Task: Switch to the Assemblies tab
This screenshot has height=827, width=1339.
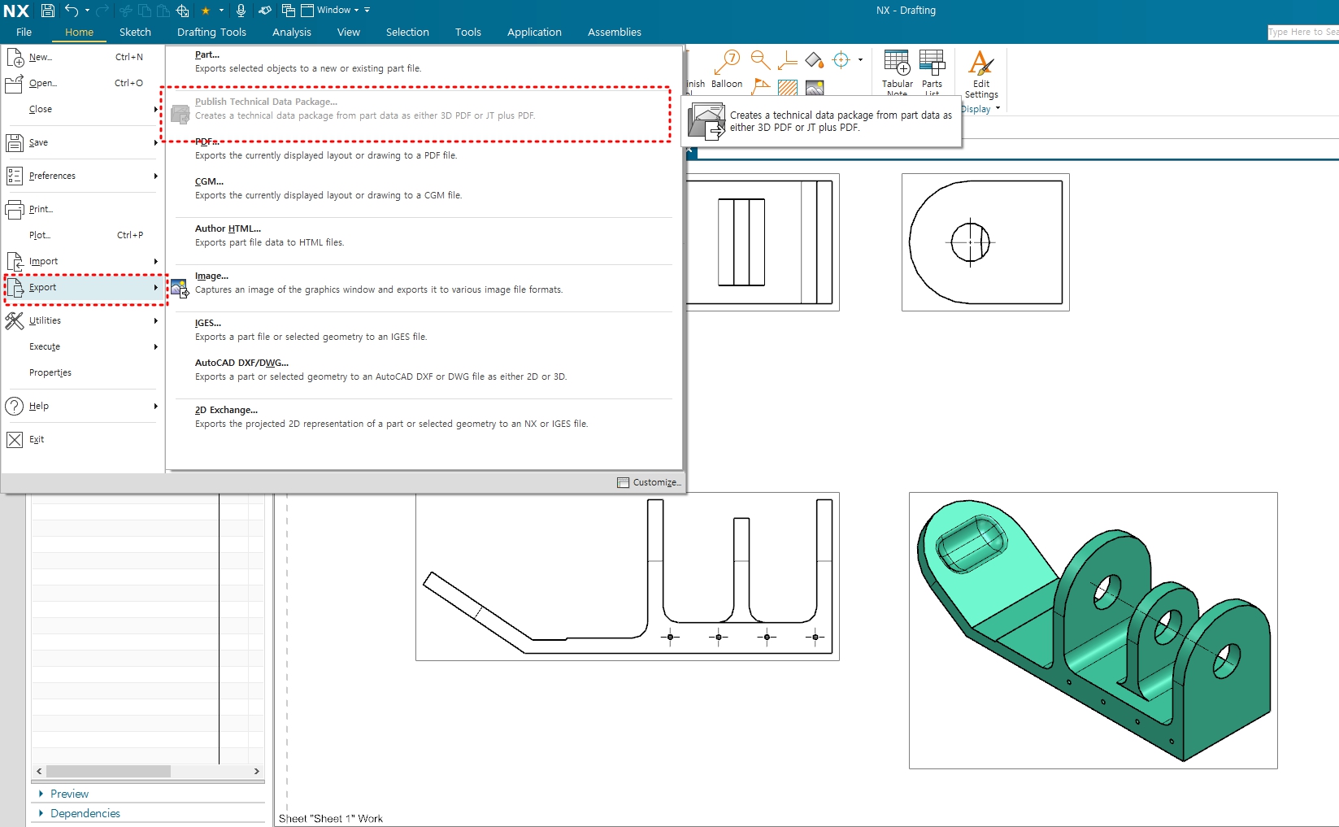Action: 615,32
